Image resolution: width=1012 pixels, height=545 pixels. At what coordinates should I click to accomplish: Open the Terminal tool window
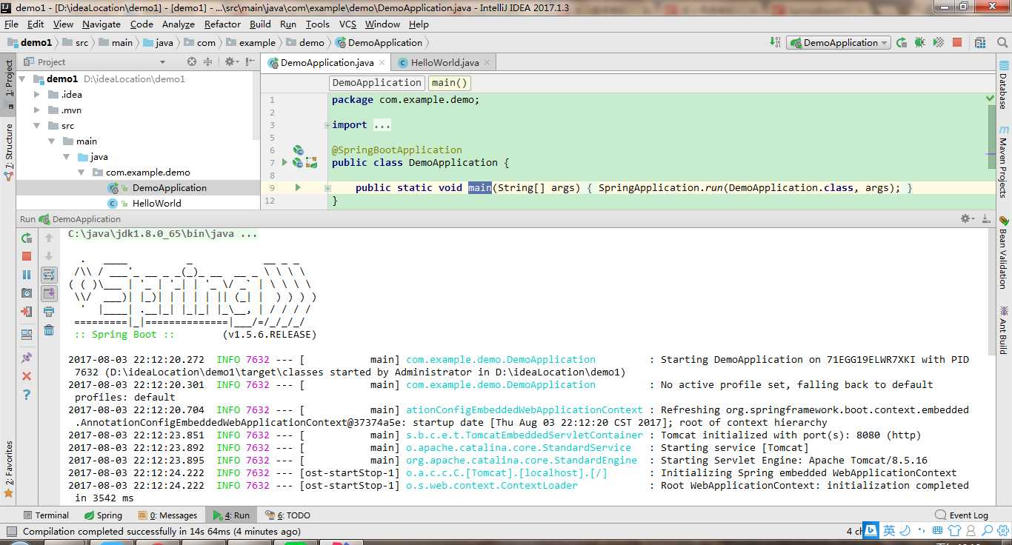coord(46,515)
